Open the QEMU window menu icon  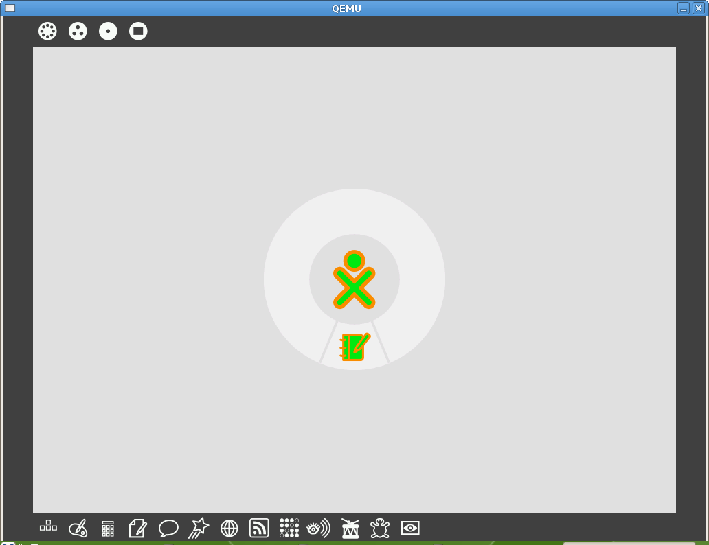[x=10, y=8]
